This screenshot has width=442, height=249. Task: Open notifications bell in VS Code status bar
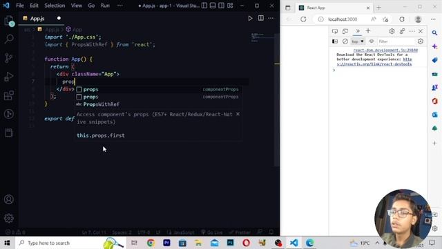coord(271,232)
